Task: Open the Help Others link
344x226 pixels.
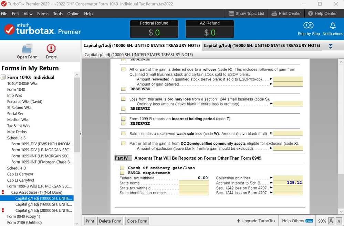Action: tap(298, 221)
